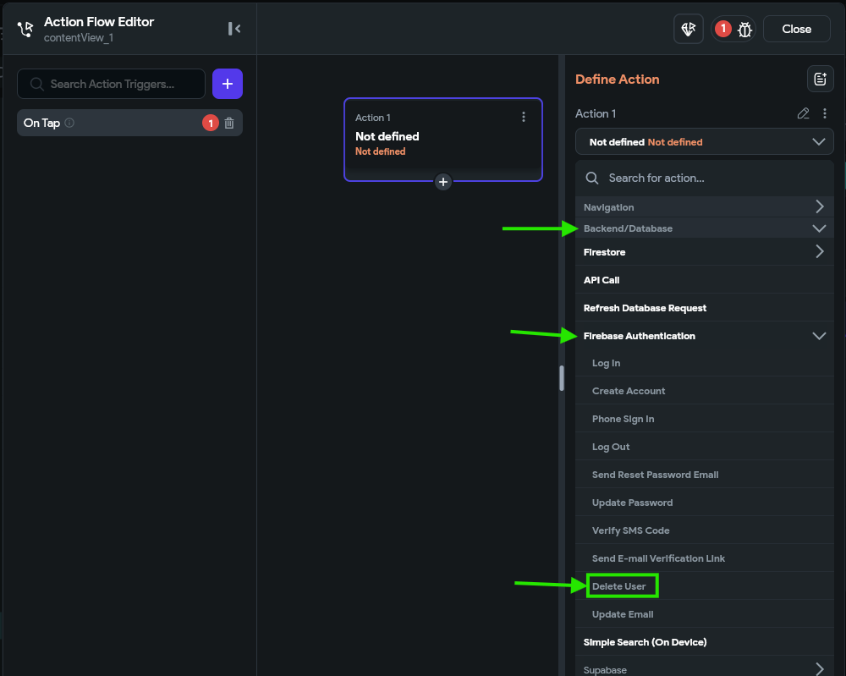The width and height of the screenshot is (846, 676).
Task: Click the purple add action trigger button
Action: pos(227,84)
